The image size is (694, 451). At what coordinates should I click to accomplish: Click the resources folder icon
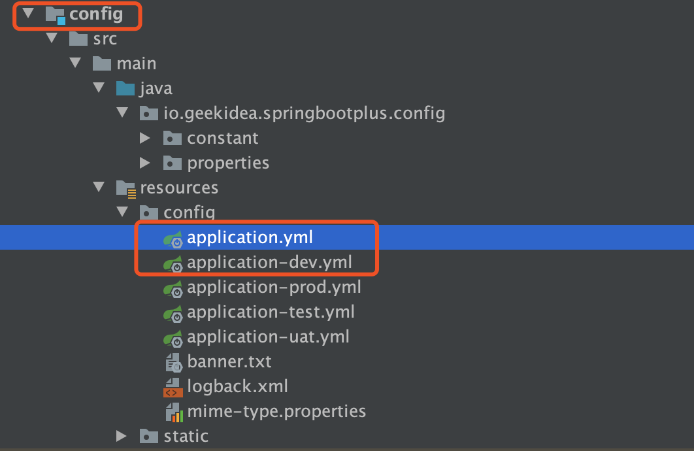125,188
